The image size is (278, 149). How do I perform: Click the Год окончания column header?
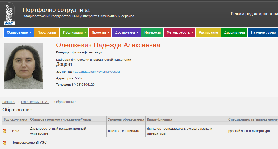click(16, 119)
